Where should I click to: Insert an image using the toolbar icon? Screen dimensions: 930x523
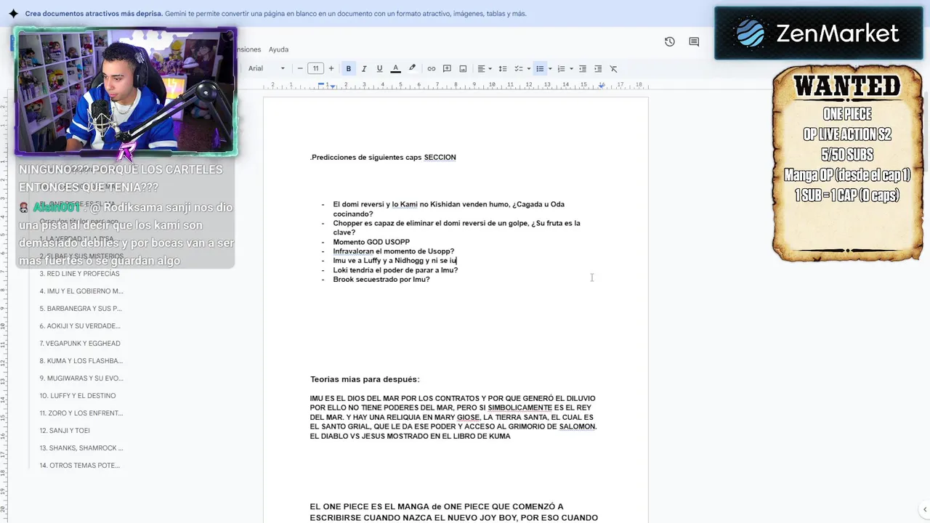pyautogui.click(x=463, y=68)
